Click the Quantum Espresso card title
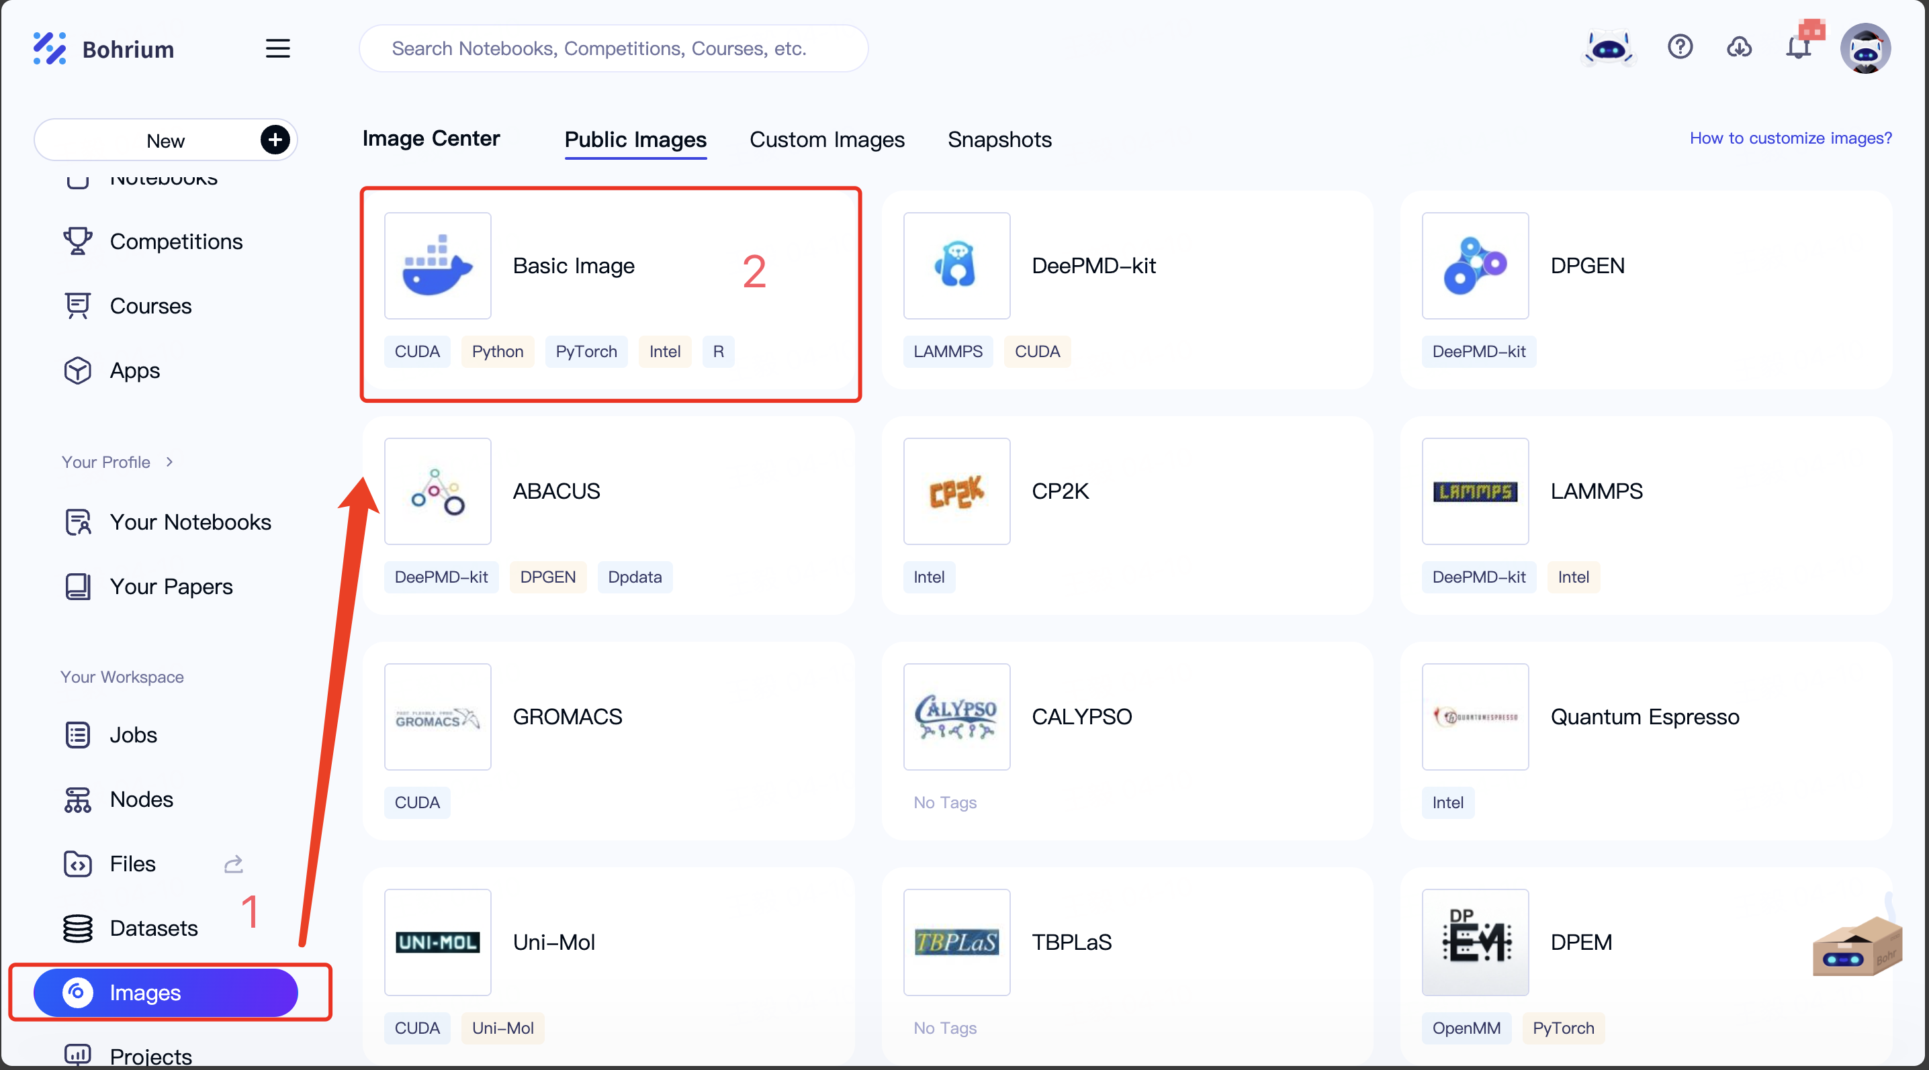The height and width of the screenshot is (1070, 1929). (x=1644, y=717)
